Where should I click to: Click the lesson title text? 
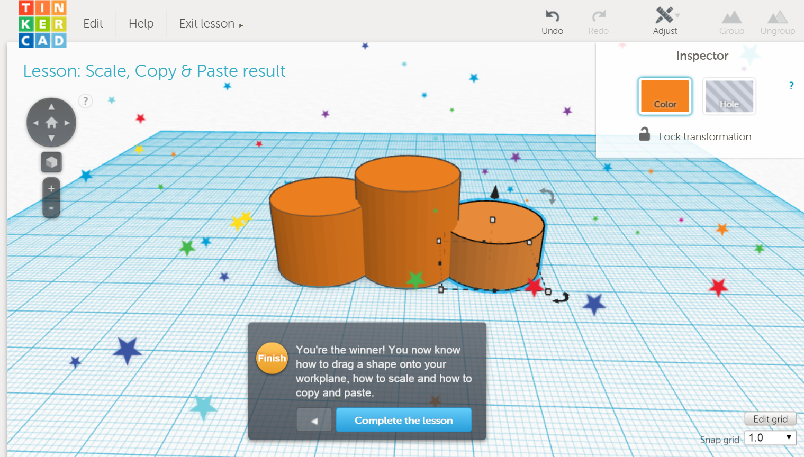coord(154,71)
